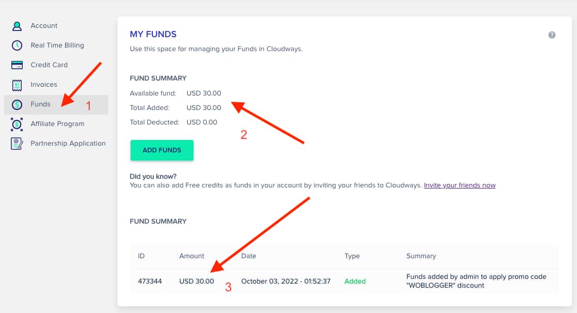Image resolution: width=577 pixels, height=313 pixels.
Task: Open Partnership Application sidebar label
Action: (68, 144)
